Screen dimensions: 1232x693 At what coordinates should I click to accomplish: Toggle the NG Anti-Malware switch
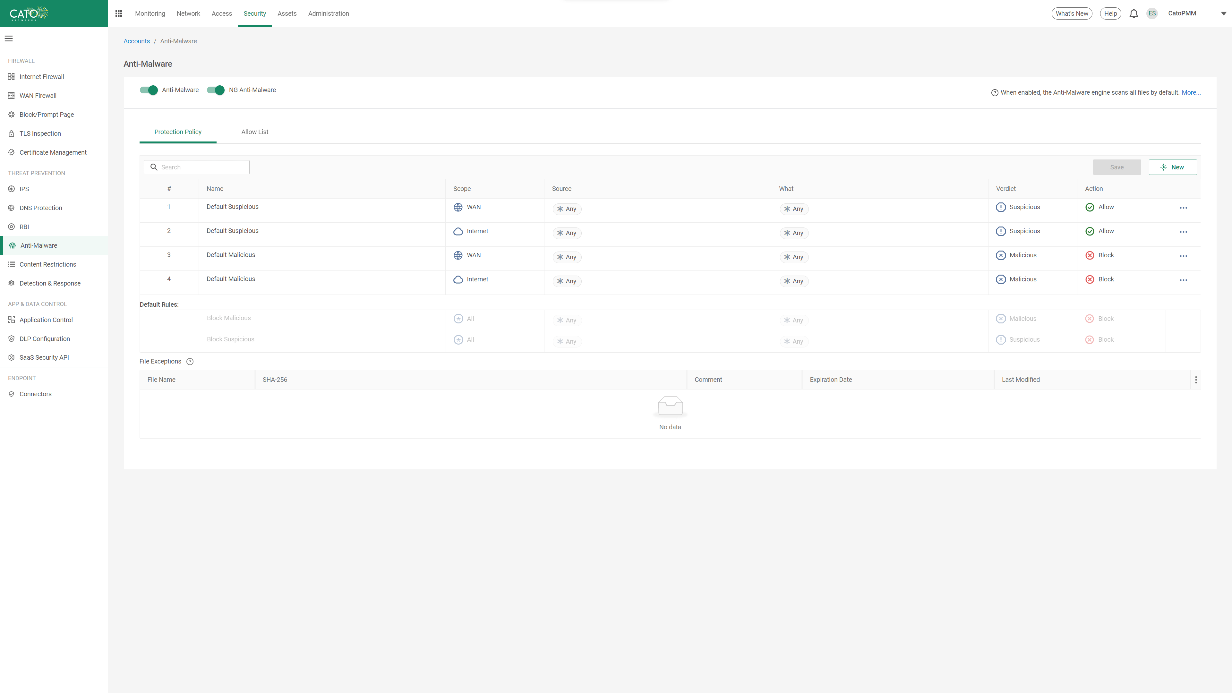[216, 90]
